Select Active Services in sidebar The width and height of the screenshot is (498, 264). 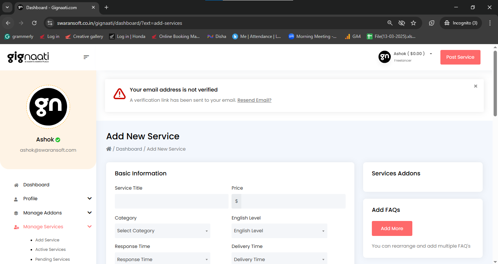(x=50, y=249)
